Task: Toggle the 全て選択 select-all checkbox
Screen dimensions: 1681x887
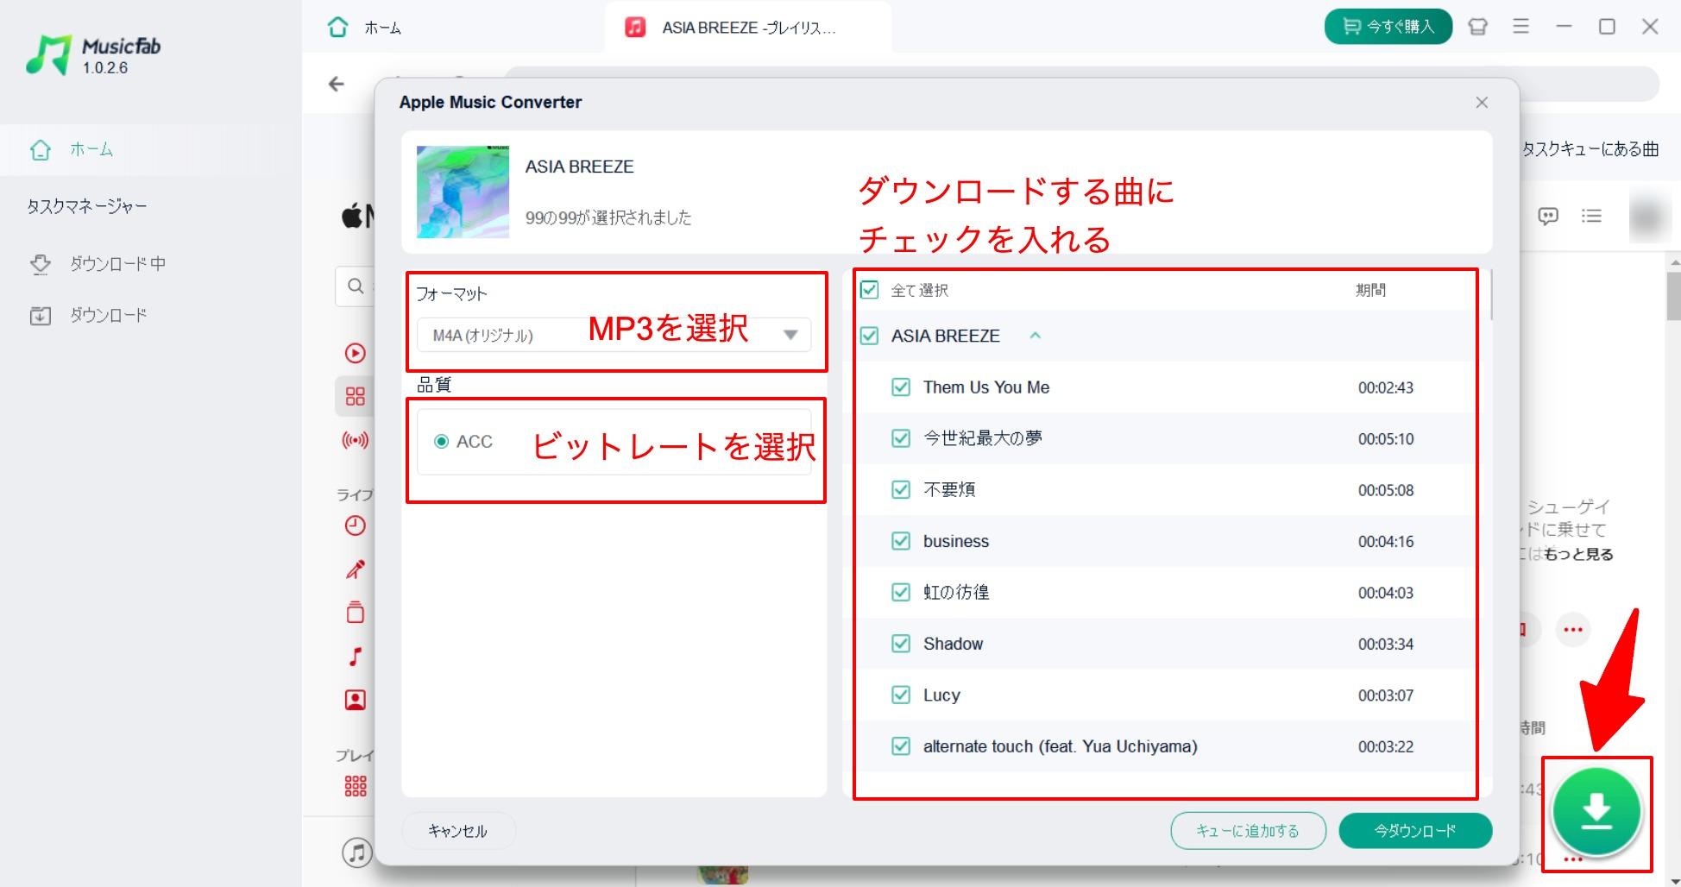Action: (870, 290)
